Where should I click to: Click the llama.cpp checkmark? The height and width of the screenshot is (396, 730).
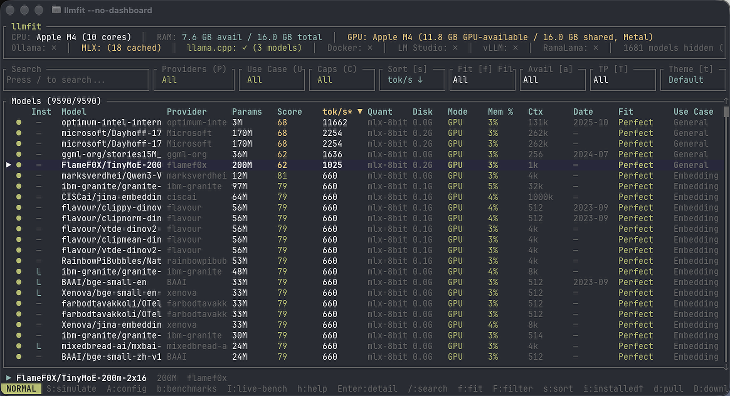(x=245, y=48)
